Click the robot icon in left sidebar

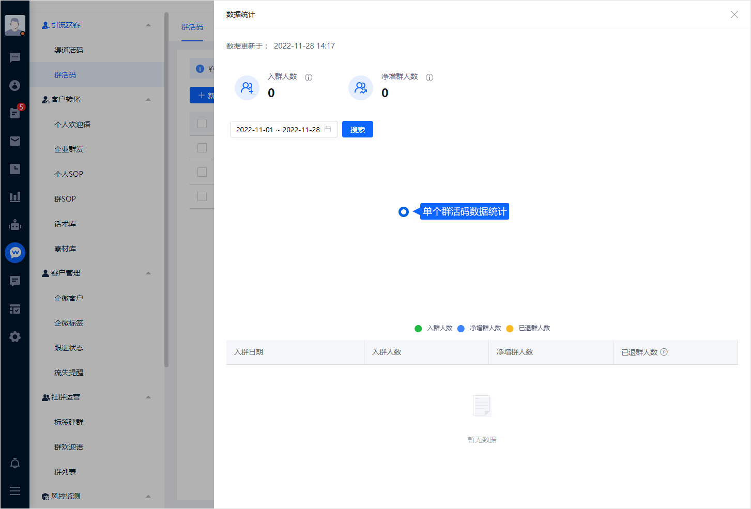coord(15,225)
